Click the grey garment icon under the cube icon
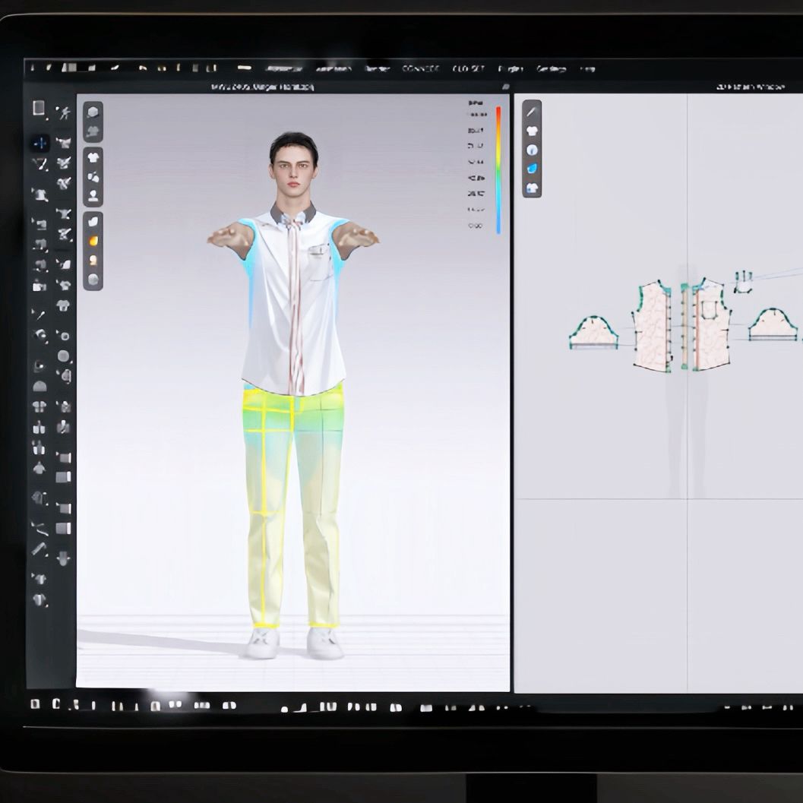The image size is (803, 803). tap(93, 132)
